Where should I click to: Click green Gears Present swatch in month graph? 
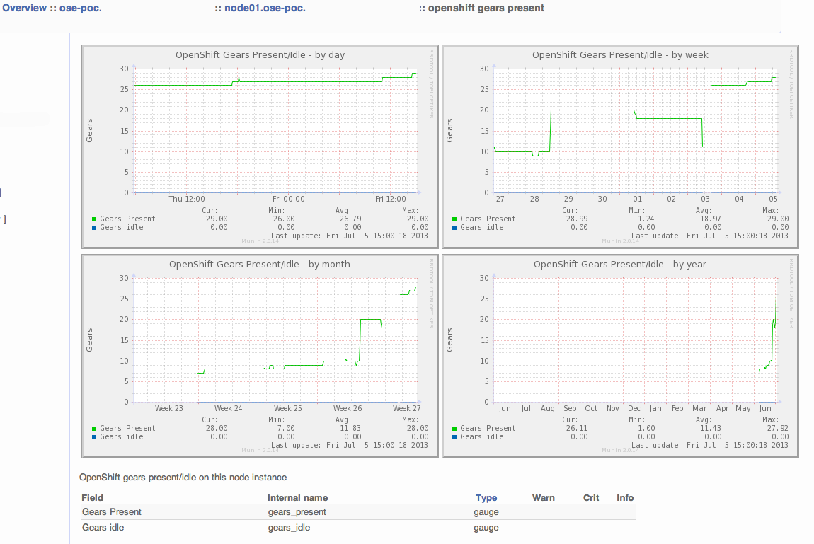[94, 429]
